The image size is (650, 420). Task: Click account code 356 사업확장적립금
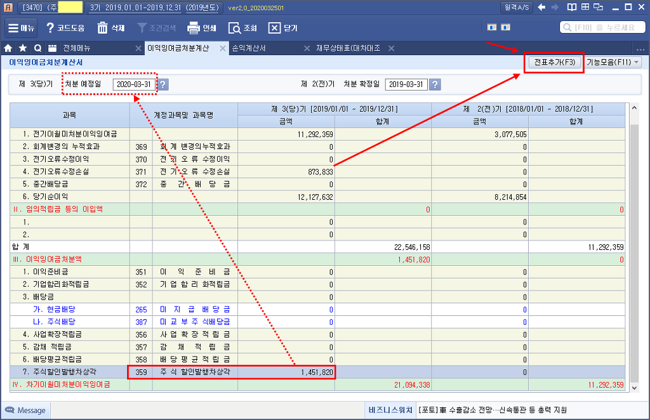point(141,335)
